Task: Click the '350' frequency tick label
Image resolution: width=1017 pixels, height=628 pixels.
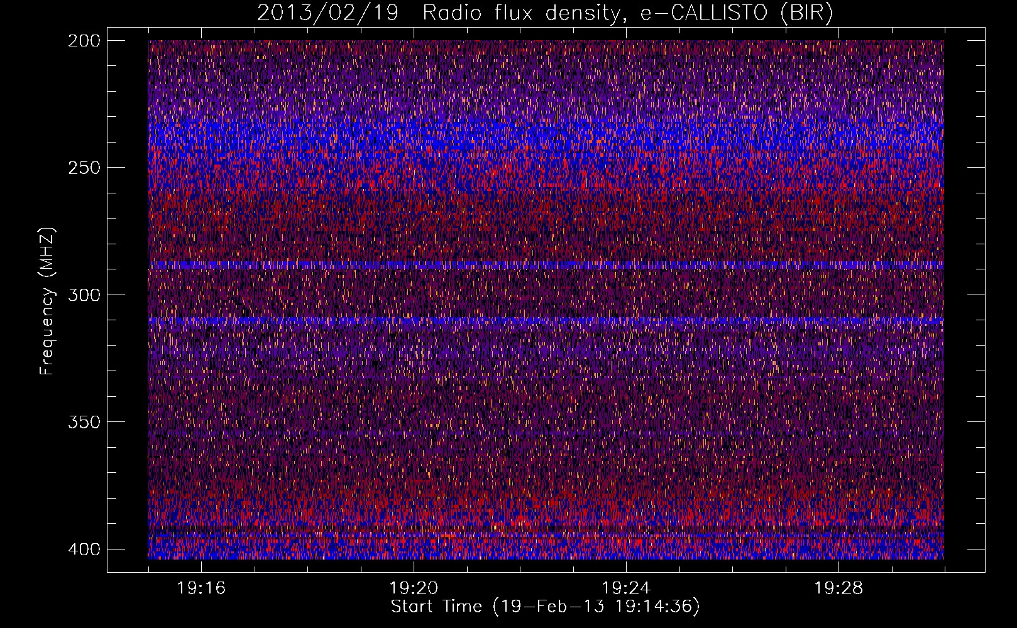Action: point(84,421)
